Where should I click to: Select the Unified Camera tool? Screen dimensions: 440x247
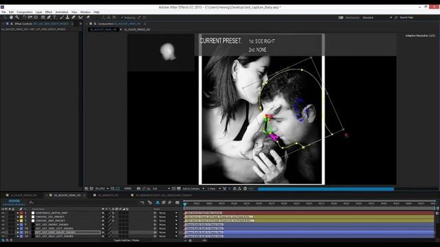[30, 17]
